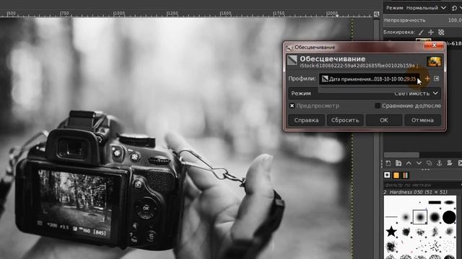Anchor the floating layer icon

[x=439, y=163]
